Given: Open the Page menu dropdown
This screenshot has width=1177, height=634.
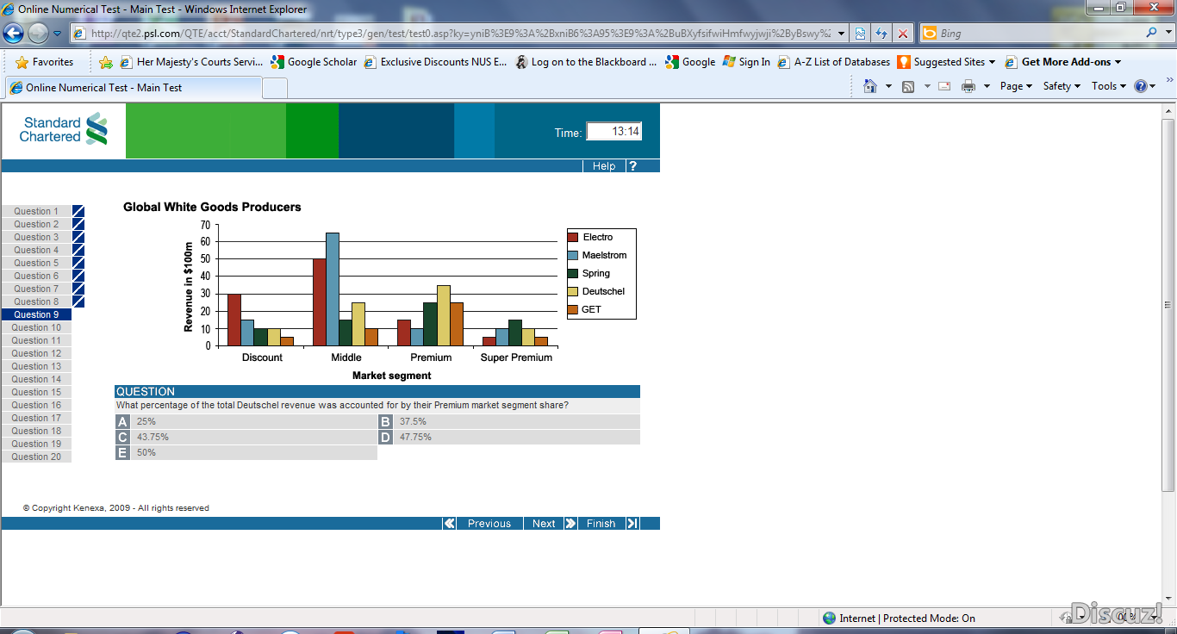Looking at the screenshot, I should tap(1016, 86).
